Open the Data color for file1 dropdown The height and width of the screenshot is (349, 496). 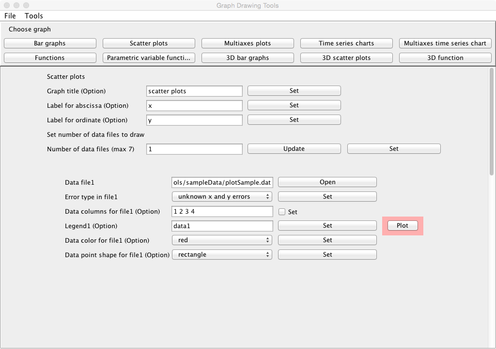(x=222, y=240)
